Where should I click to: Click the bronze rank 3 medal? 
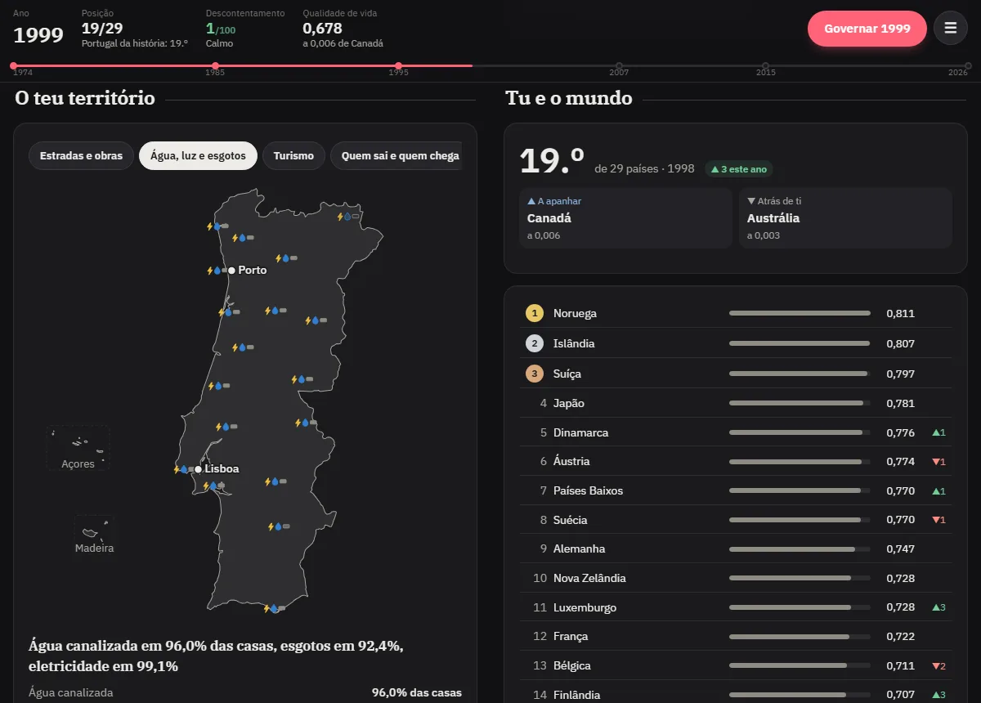click(535, 374)
